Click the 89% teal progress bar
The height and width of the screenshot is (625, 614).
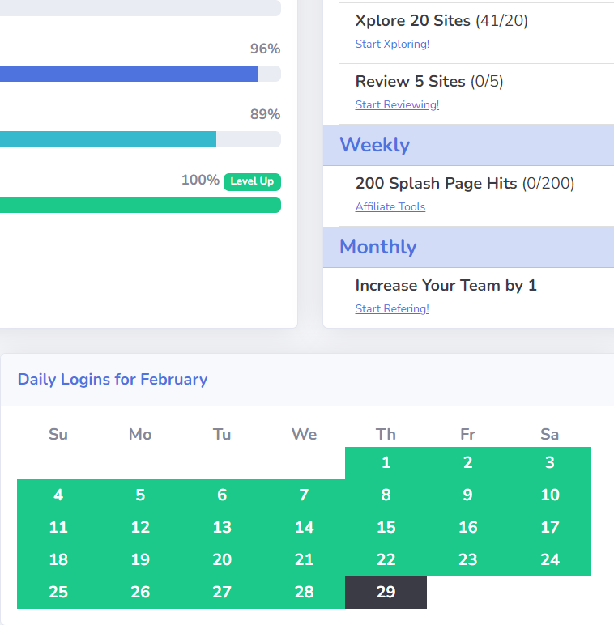[x=140, y=139]
